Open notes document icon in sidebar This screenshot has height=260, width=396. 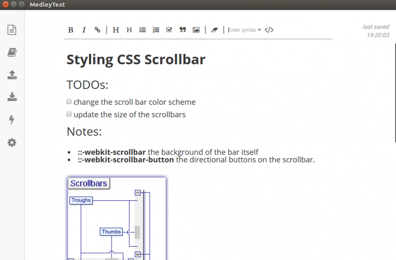(12, 30)
